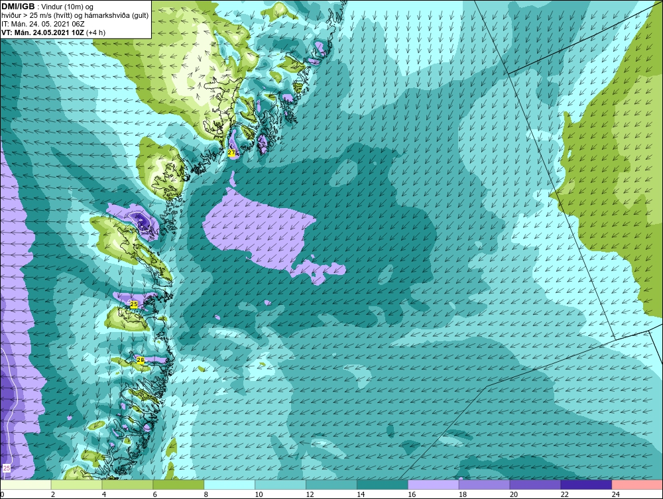Screen dimensions: 663x499
Task: Click the pale cyan 8–10 m/s legend swatch
Action: click(229, 484)
